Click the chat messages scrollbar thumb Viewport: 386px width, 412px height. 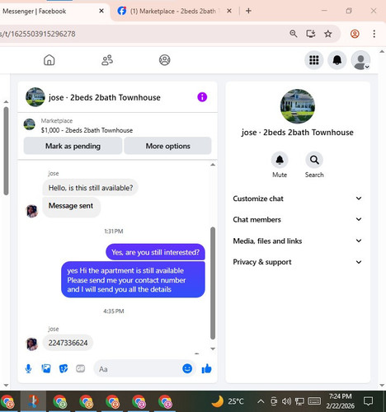213,283
